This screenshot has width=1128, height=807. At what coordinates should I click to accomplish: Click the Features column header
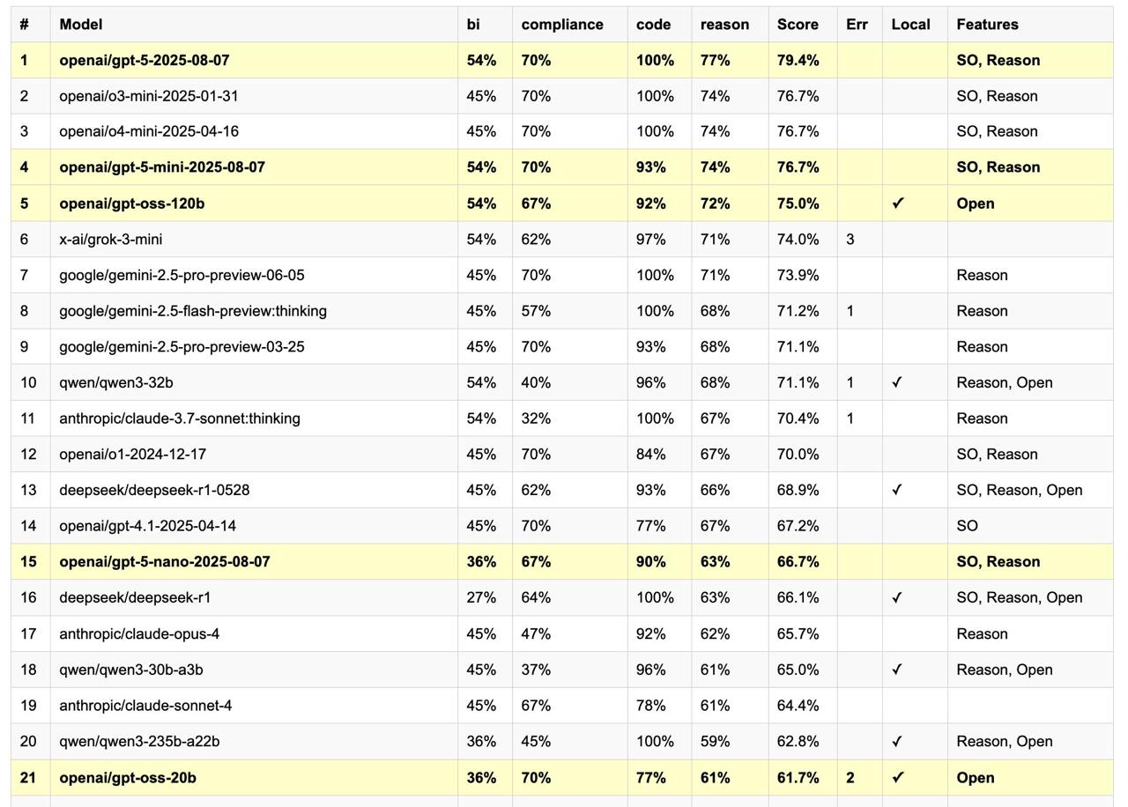point(987,25)
